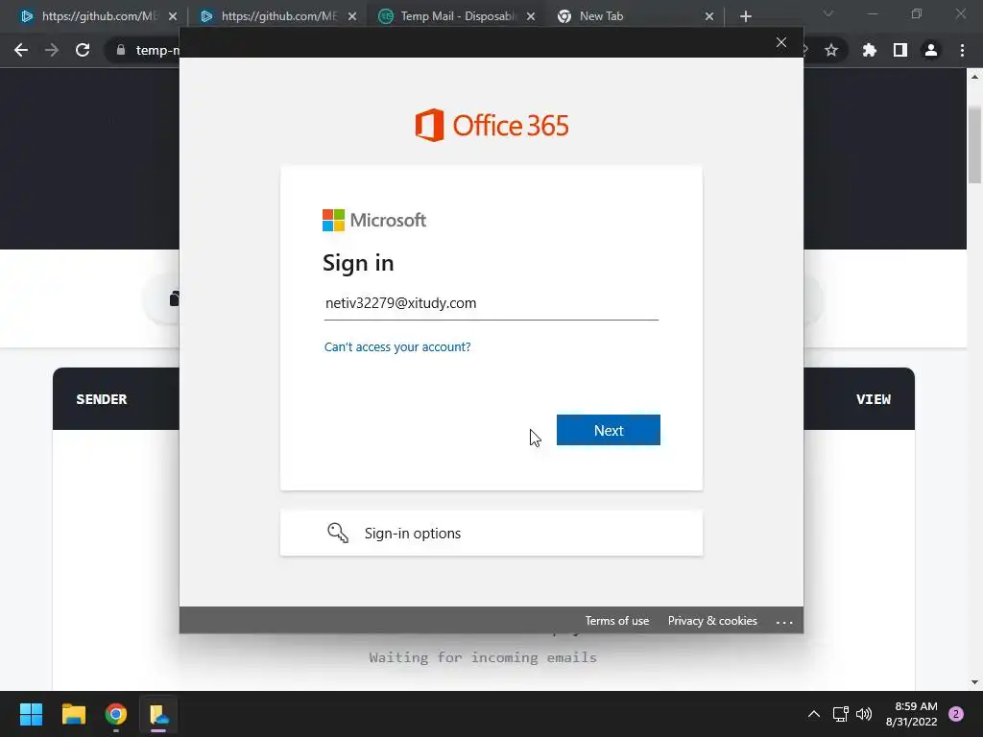The image size is (983, 737).
Task: Open the Privacy & cookies link
Action: [712, 621]
